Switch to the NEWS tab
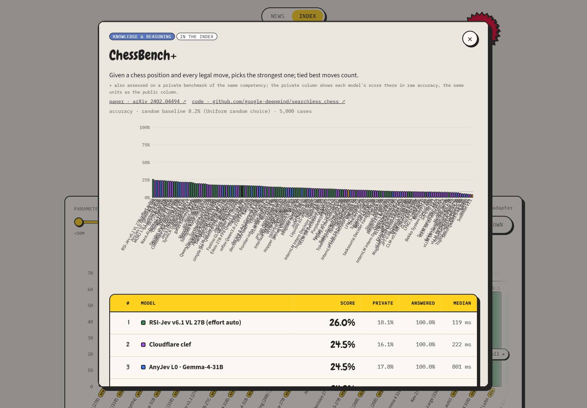This screenshot has width=587, height=408. [x=277, y=16]
